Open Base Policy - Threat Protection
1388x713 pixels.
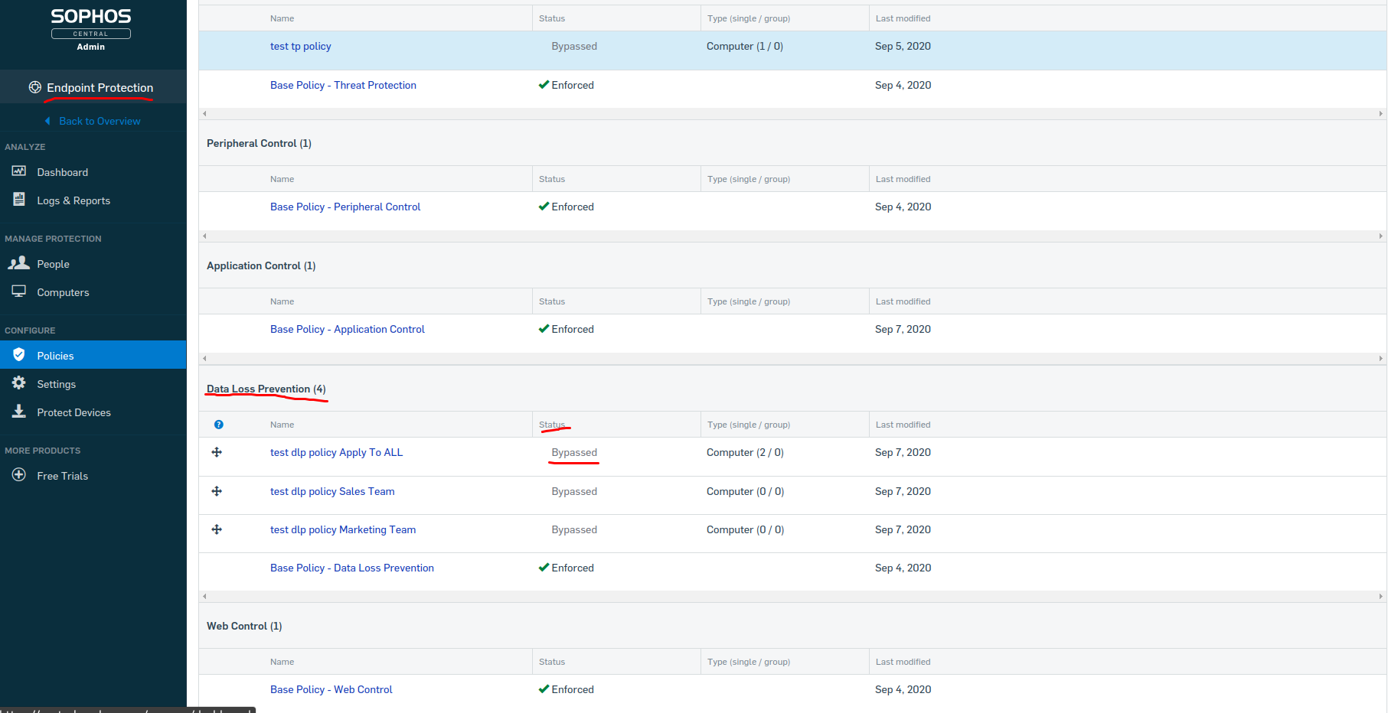(343, 85)
